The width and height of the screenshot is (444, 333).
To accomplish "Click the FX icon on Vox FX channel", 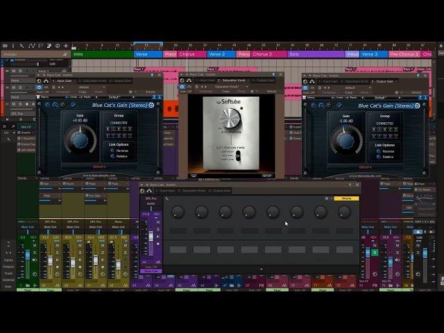I will pyautogui.click(x=375, y=285).
